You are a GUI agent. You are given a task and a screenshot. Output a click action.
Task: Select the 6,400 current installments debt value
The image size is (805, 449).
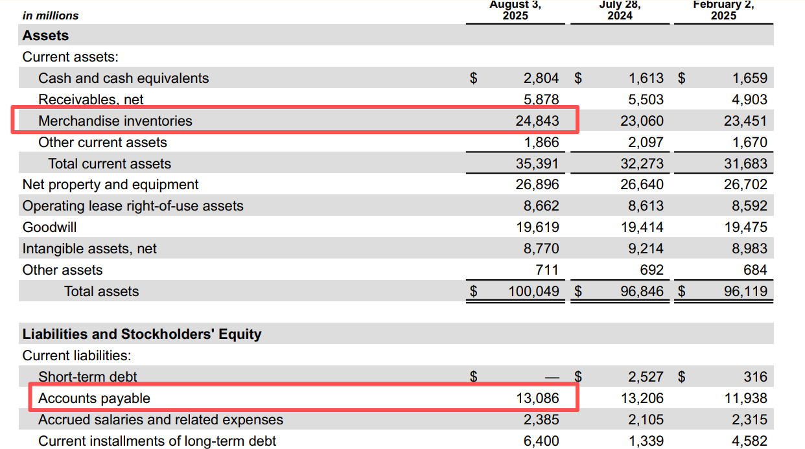point(541,441)
